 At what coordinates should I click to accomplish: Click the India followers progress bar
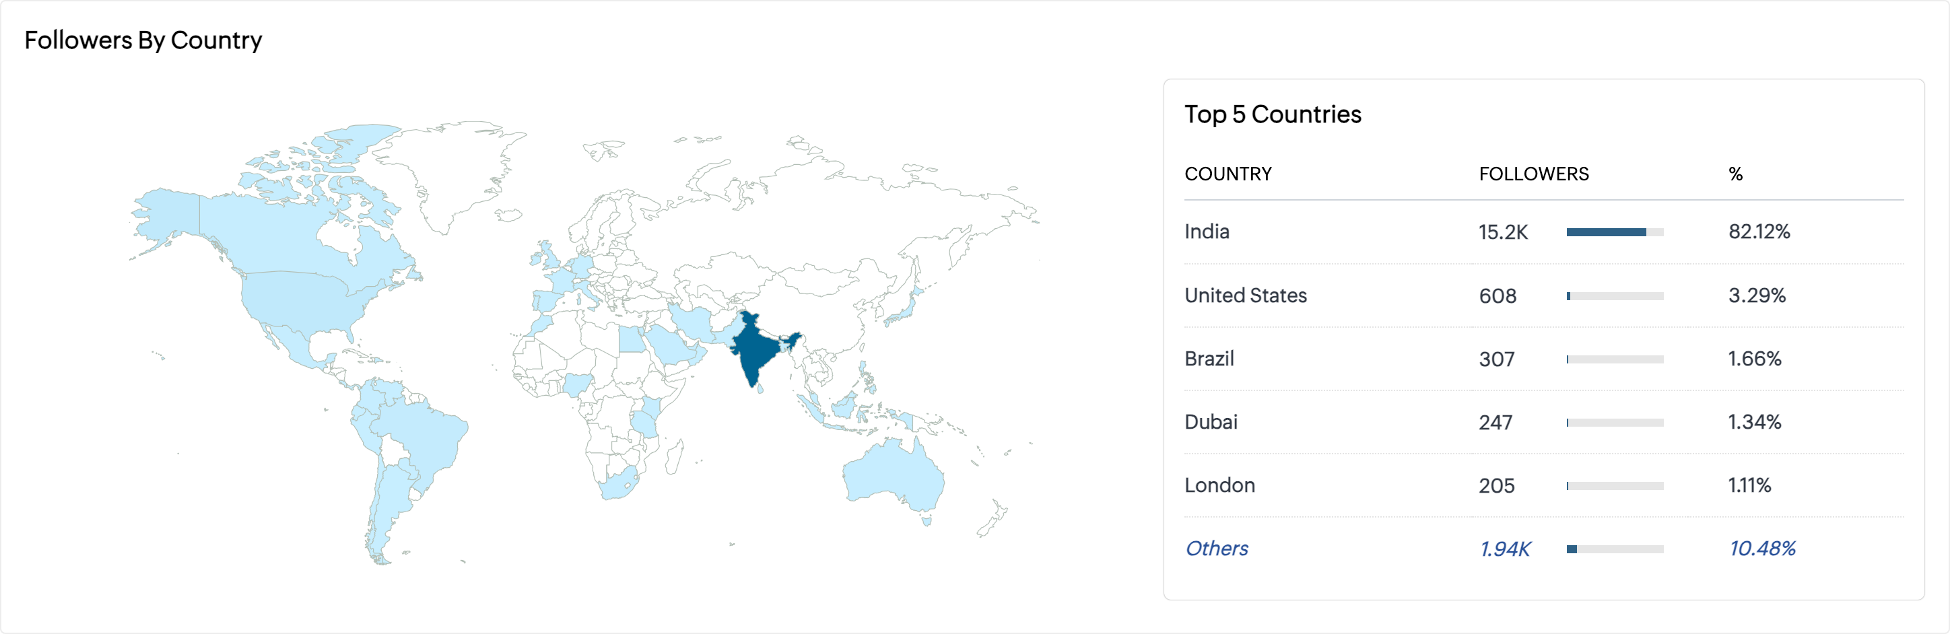1615,232
